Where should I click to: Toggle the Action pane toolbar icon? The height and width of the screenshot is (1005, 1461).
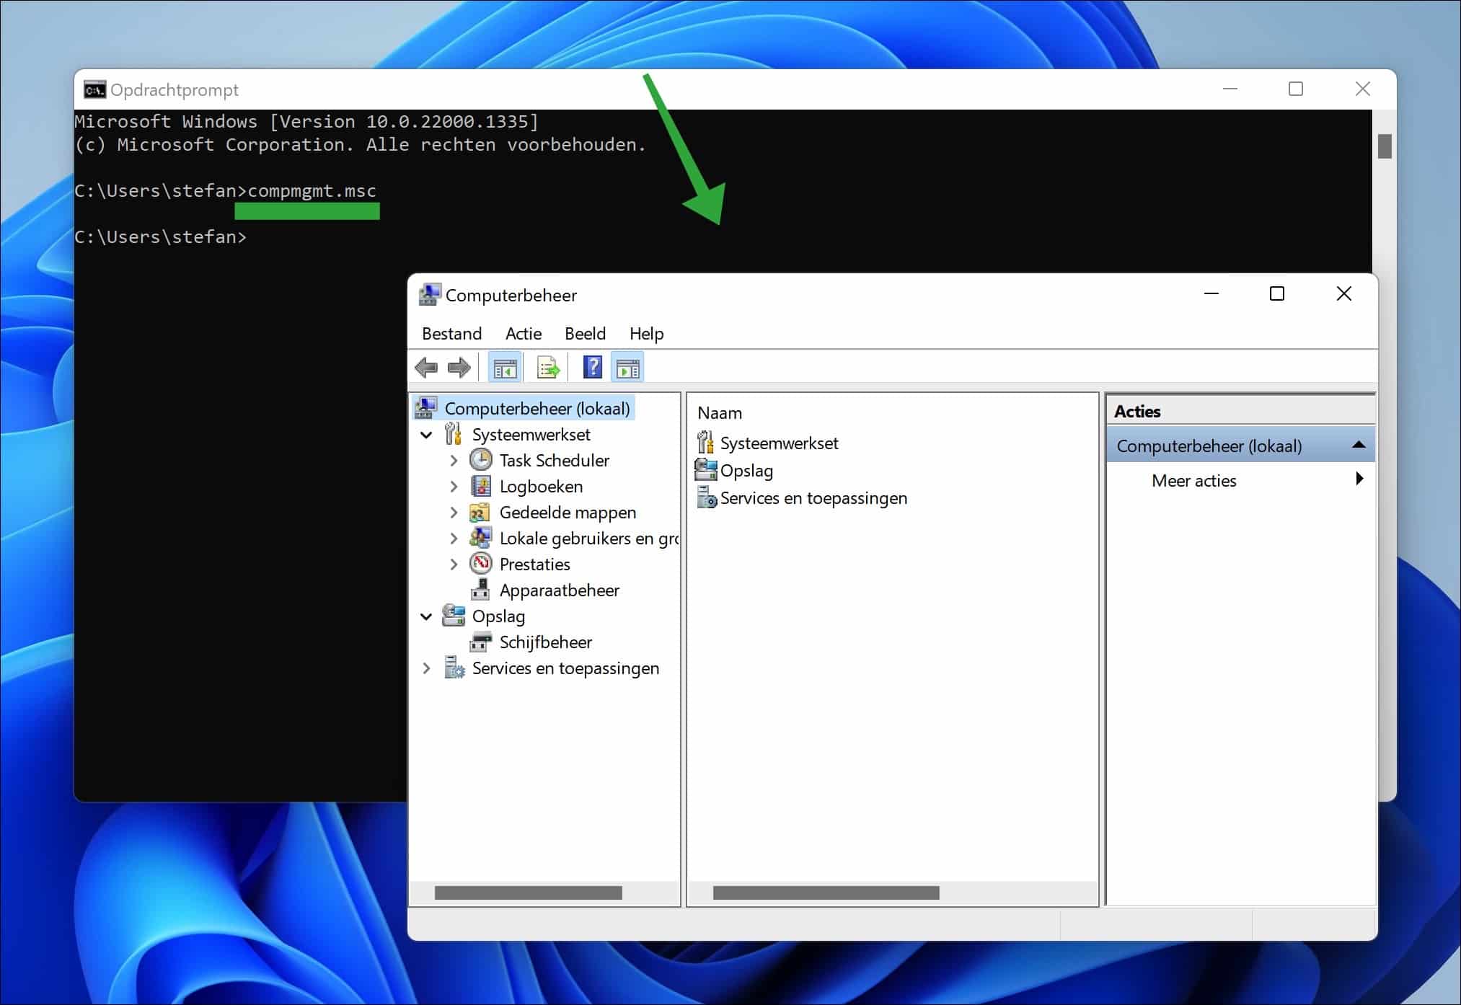[627, 368]
